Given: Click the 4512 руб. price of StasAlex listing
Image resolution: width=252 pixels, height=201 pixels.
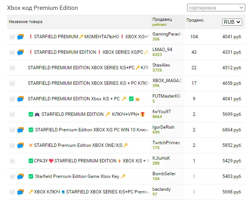Looking at the screenshot, I should click(232, 68).
